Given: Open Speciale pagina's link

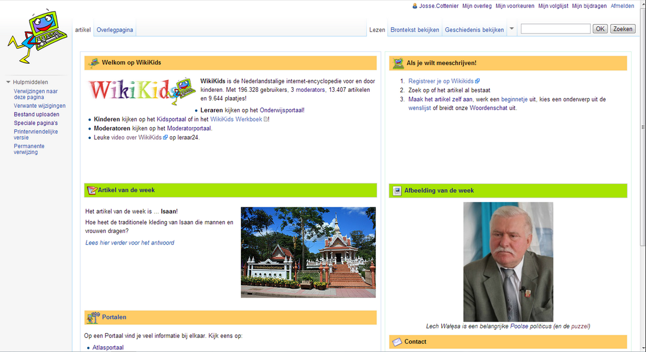Looking at the screenshot, I should click(x=36, y=123).
